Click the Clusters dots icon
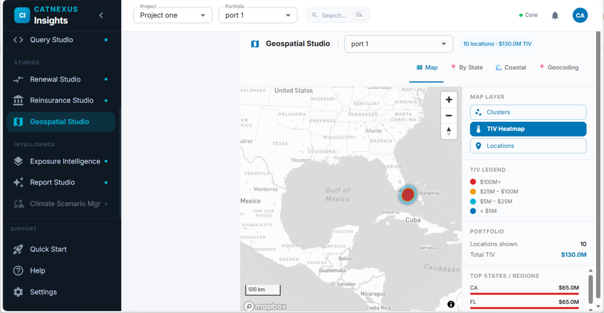Viewport: 604px width, 313px height. (x=478, y=113)
